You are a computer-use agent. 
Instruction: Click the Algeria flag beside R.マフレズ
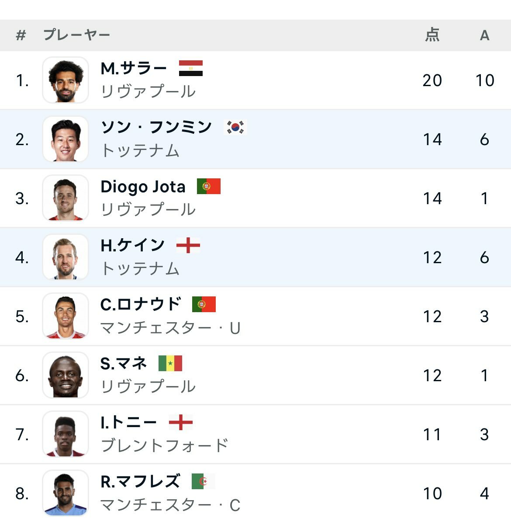tap(203, 481)
